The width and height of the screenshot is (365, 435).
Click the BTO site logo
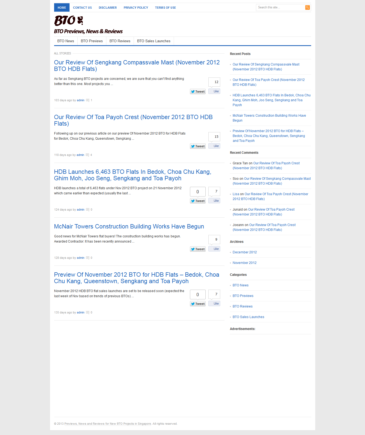pyautogui.click(x=69, y=21)
